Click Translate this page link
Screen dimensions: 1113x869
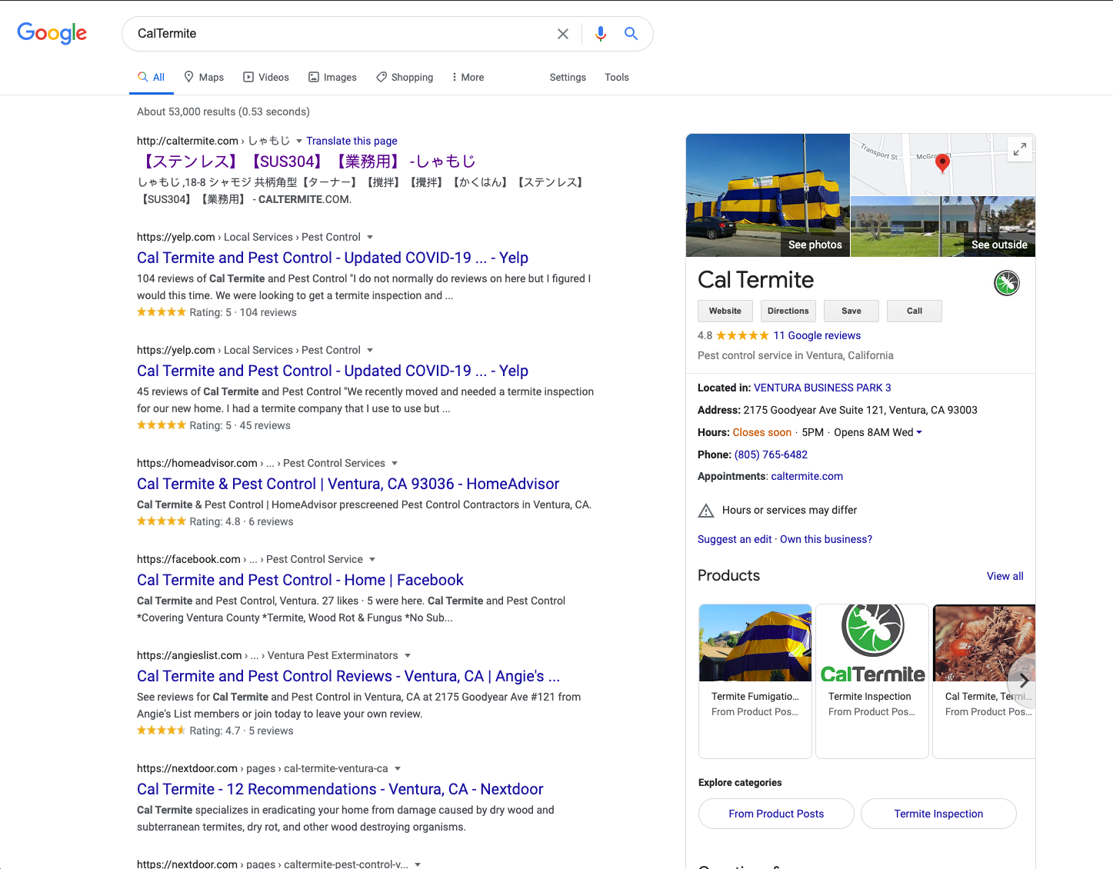(352, 141)
